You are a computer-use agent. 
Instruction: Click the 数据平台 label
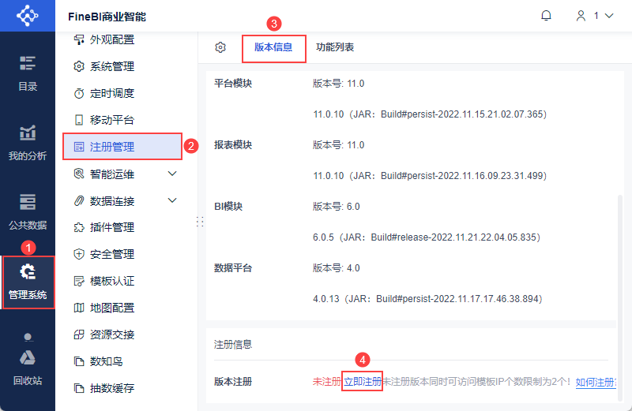[233, 268]
